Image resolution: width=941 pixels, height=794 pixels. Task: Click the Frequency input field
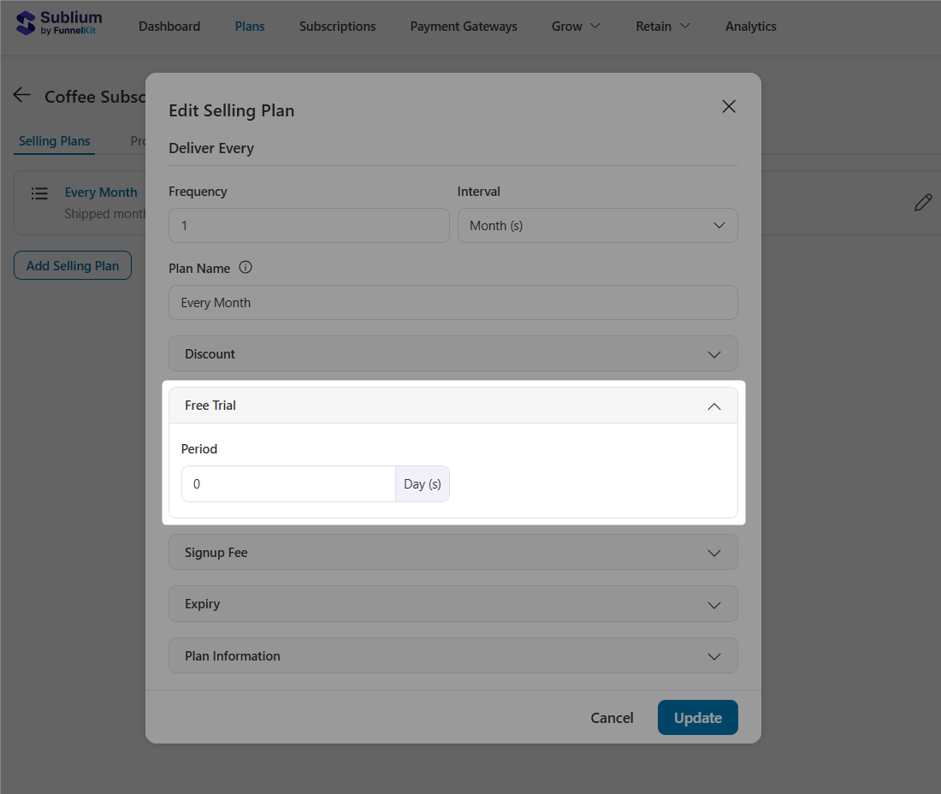309,226
